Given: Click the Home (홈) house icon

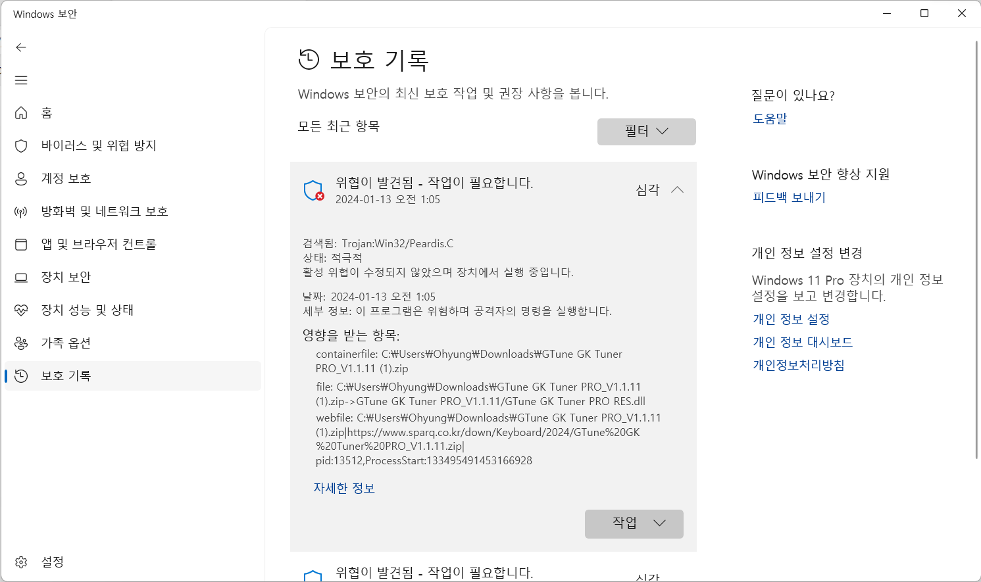Looking at the screenshot, I should (21, 113).
